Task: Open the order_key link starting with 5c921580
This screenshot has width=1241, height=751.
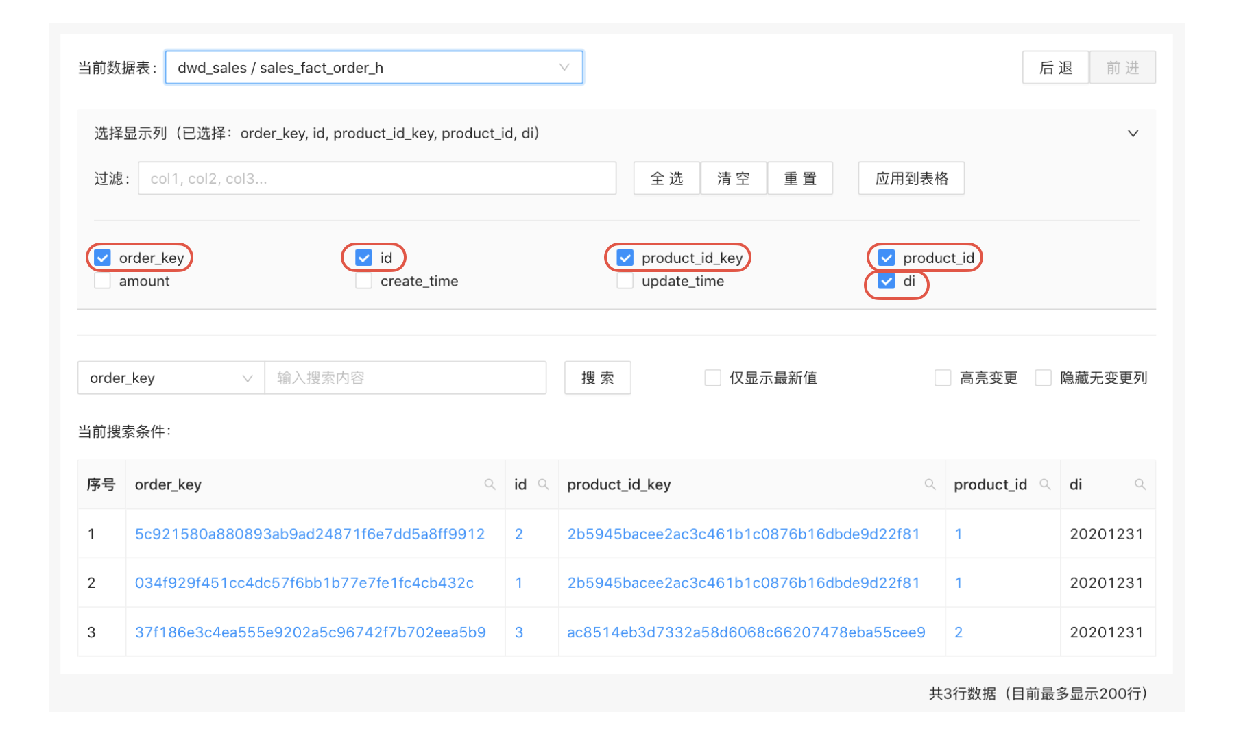Action: pos(310,534)
